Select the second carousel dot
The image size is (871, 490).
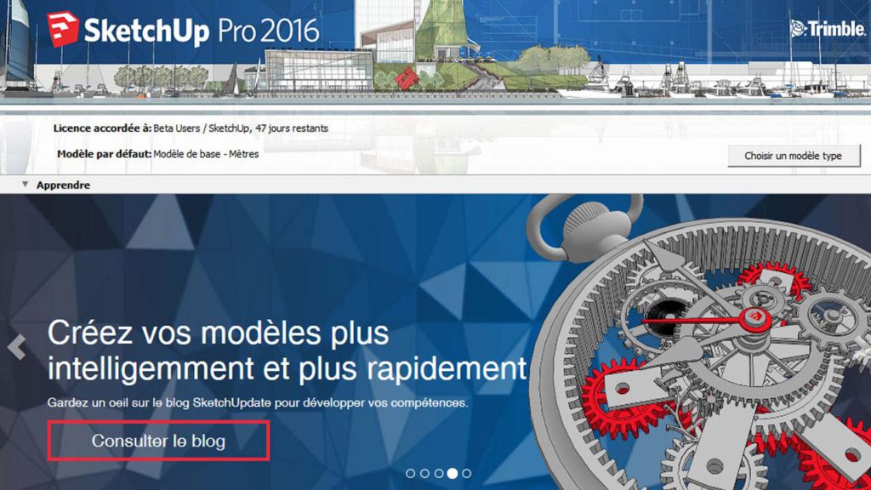click(424, 473)
